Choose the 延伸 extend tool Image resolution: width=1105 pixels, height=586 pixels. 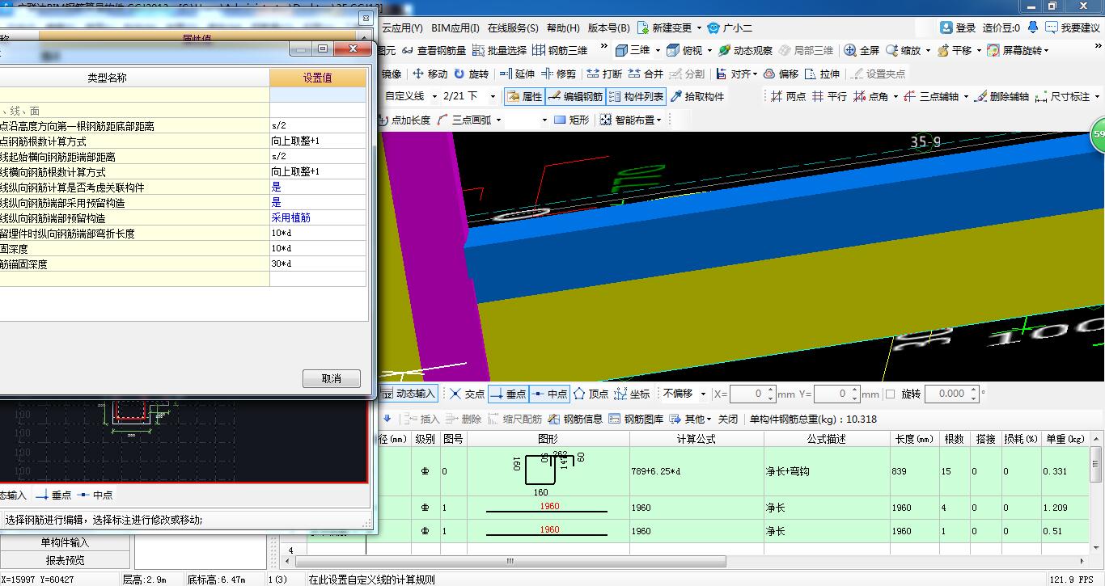pos(517,74)
